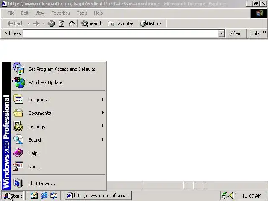Click the 11:07 AM clock

click(x=252, y=196)
